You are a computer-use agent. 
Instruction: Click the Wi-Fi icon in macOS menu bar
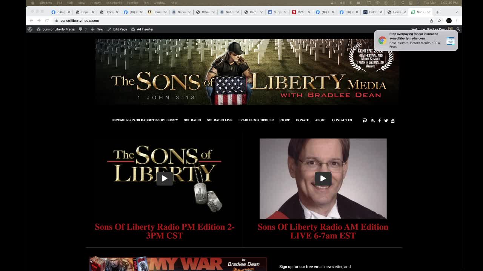378,3
